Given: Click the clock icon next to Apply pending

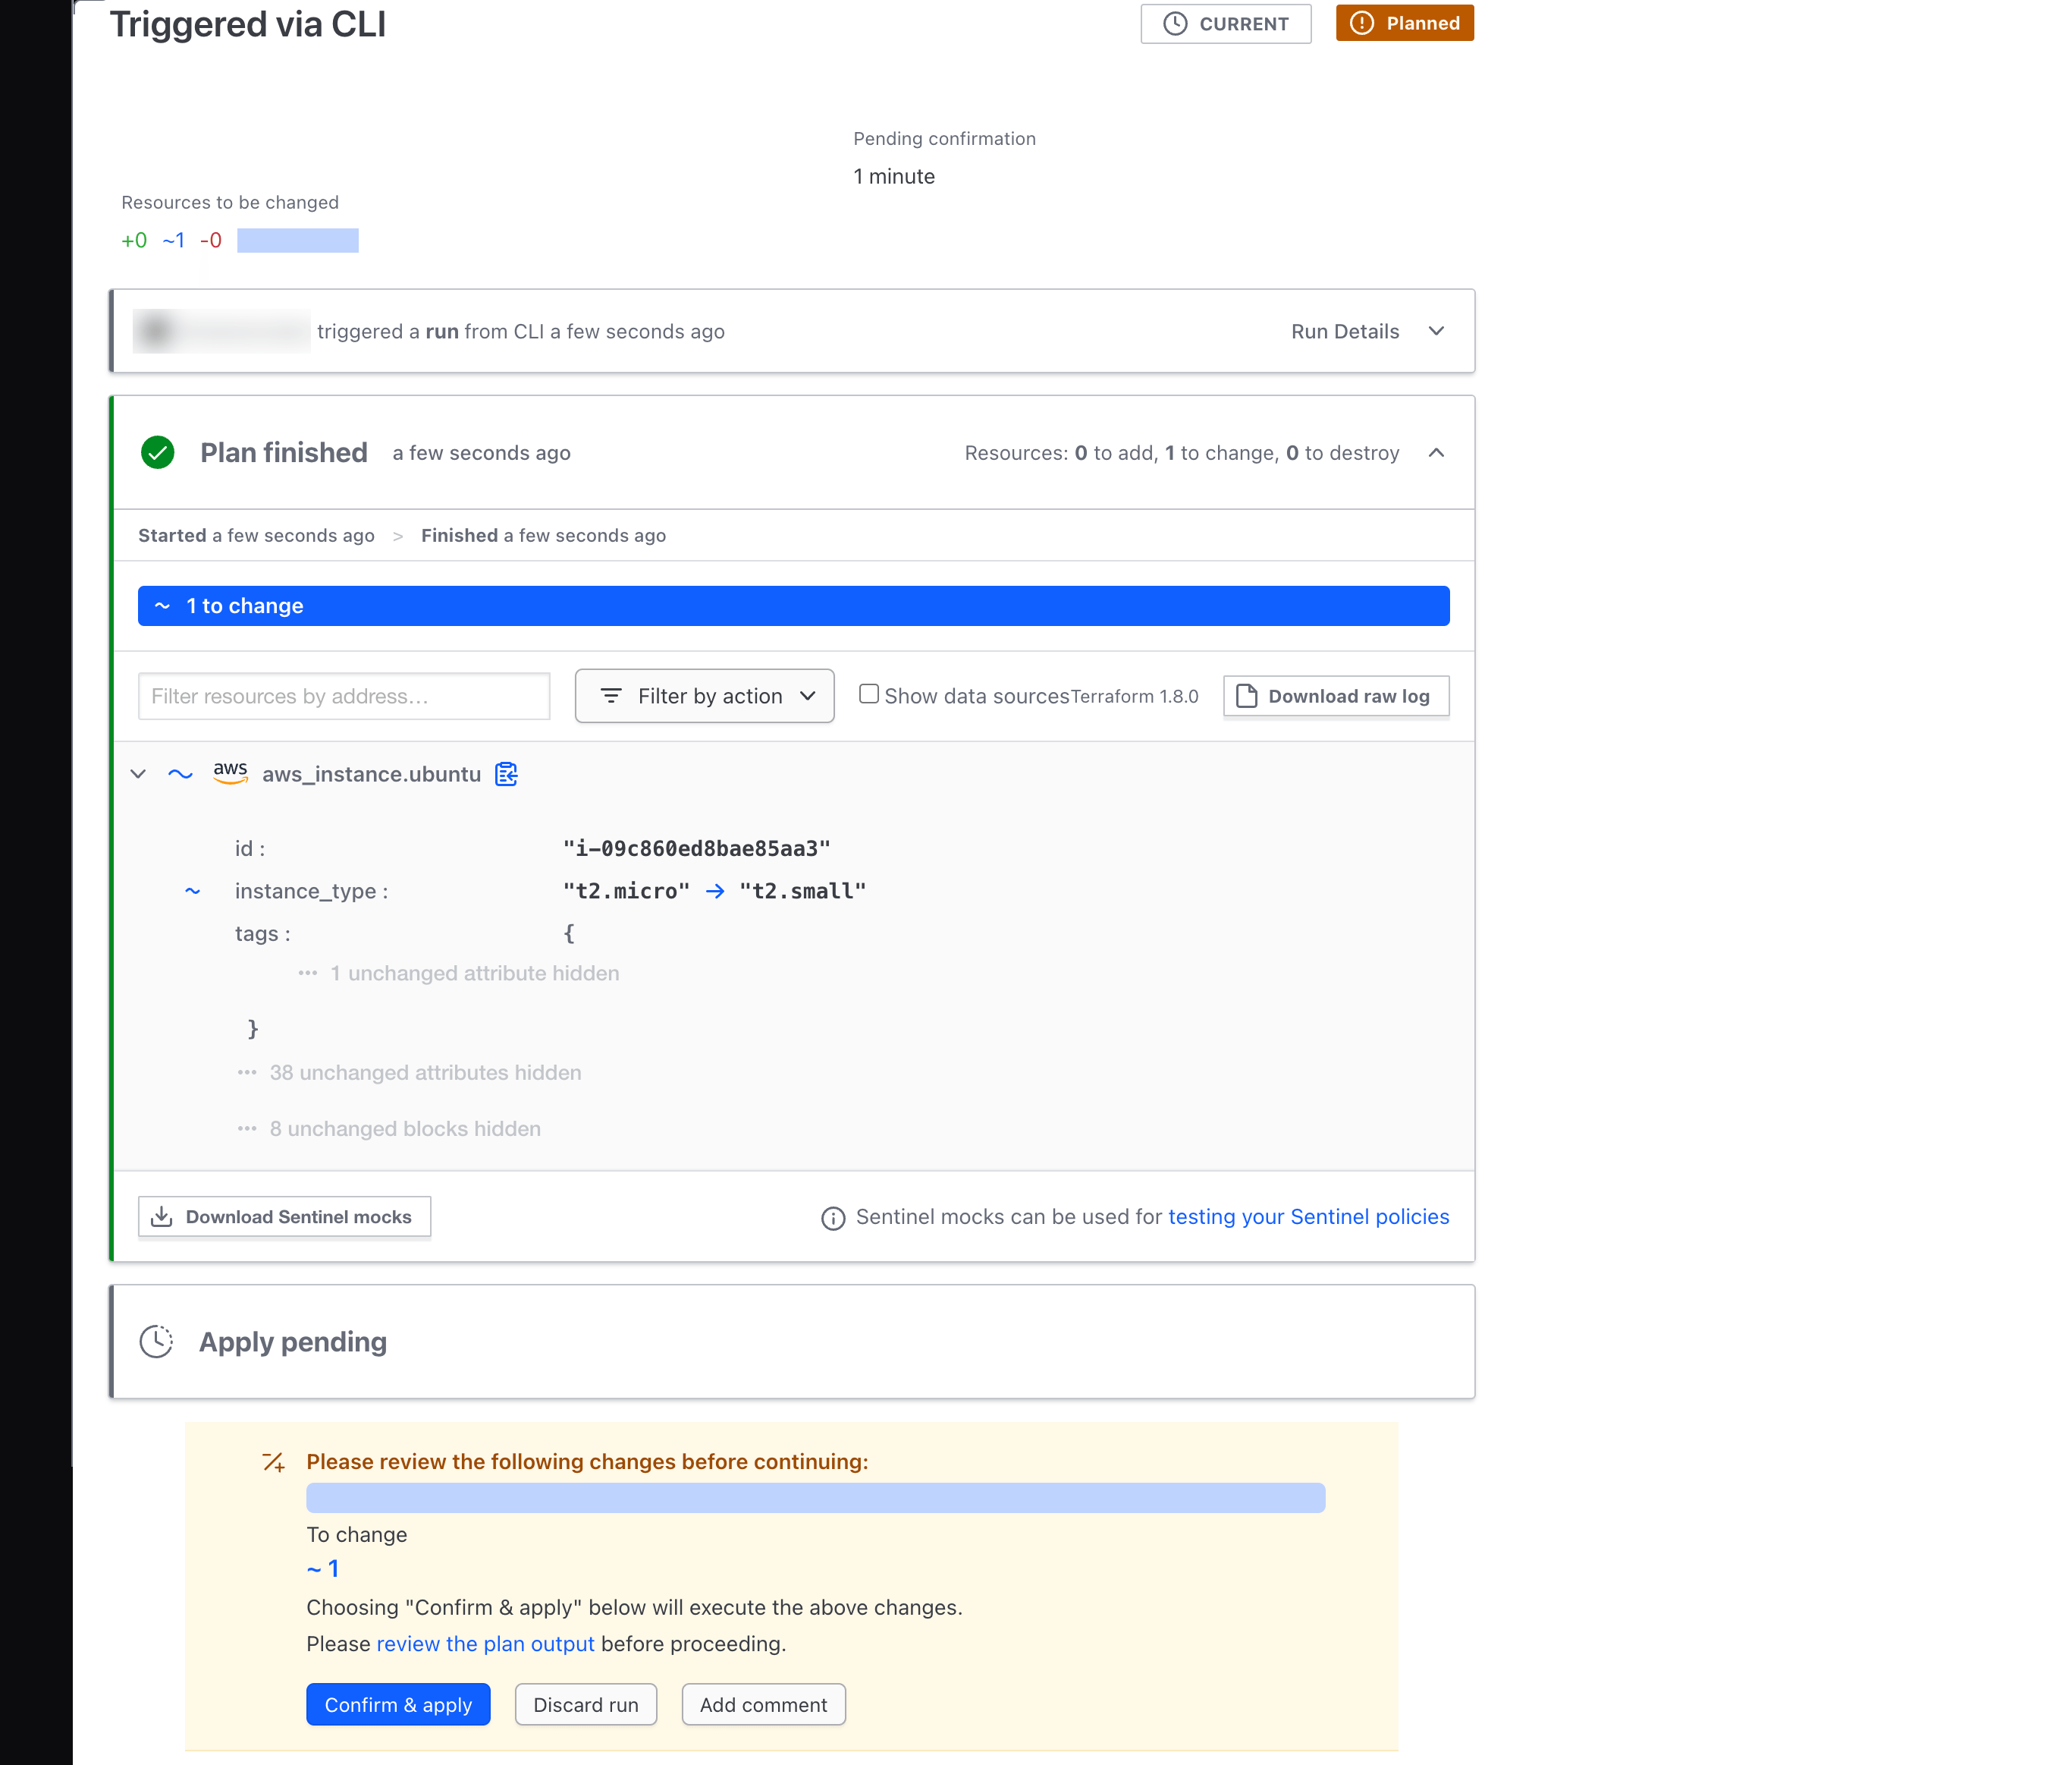Looking at the screenshot, I should click(156, 1341).
